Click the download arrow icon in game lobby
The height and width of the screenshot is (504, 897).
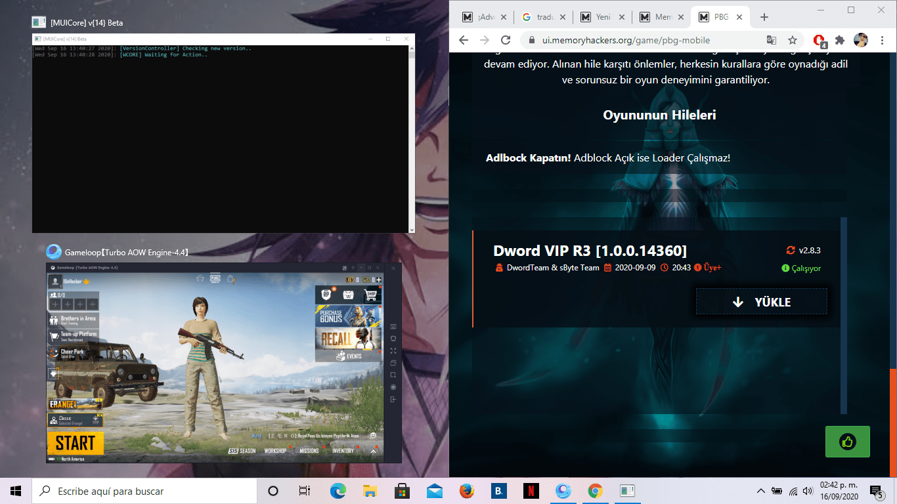pos(54,374)
